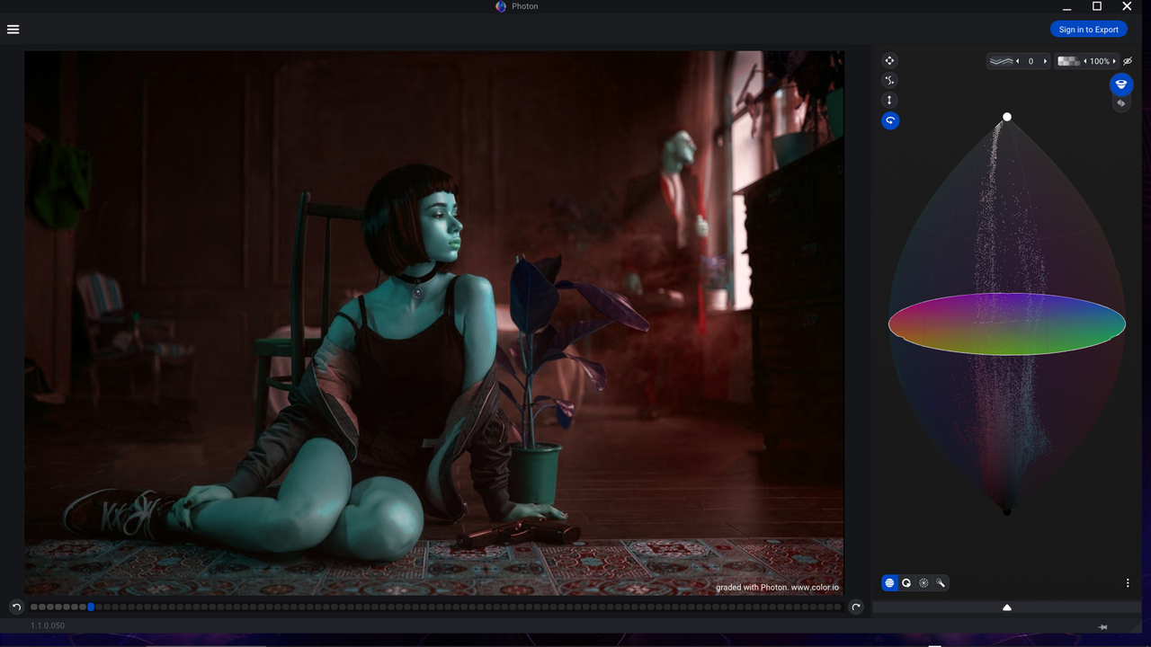Click the version number 1.1.0.050
1151x647 pixels.
[48, 625]
